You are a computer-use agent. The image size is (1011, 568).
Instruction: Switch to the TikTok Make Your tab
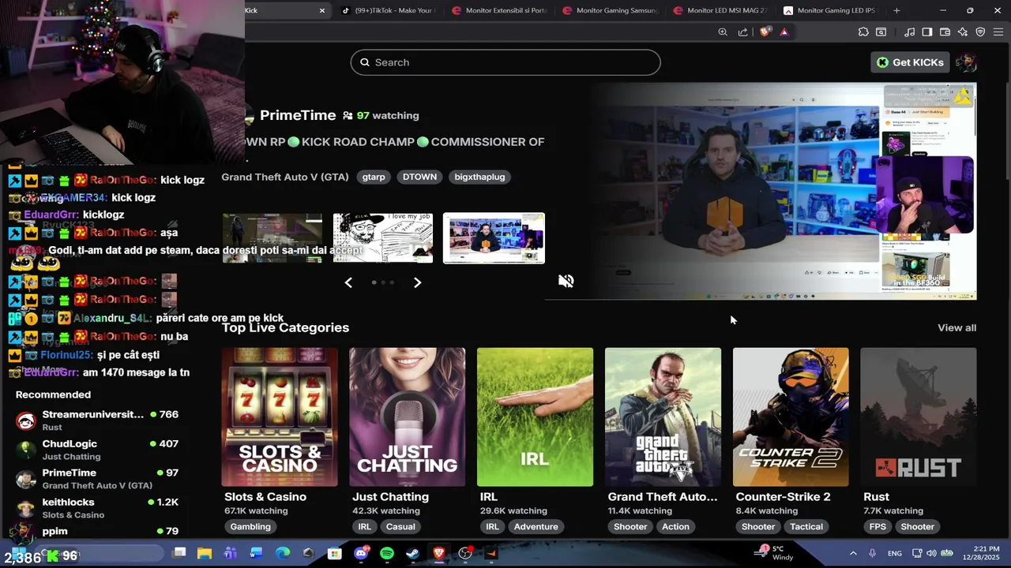[388, 10]
